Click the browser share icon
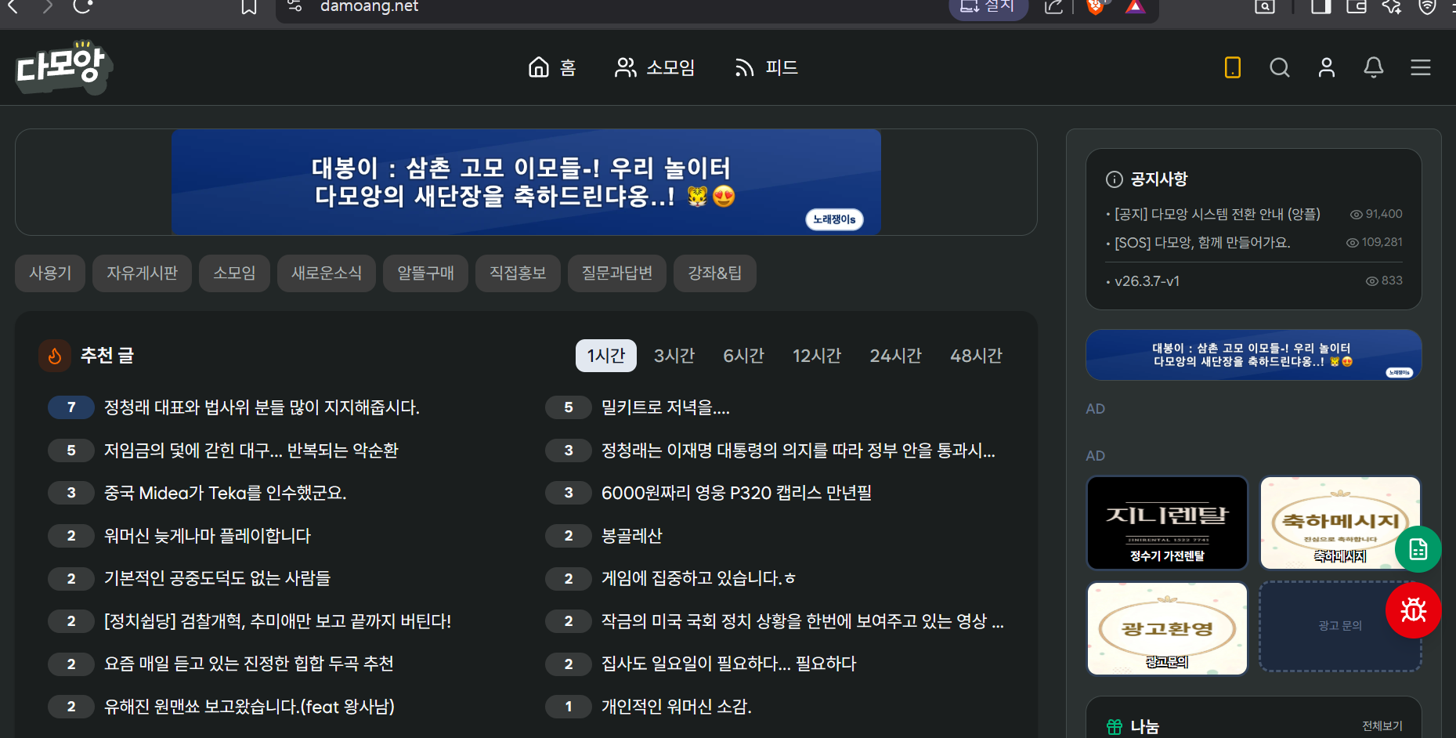The height and width of the screenshot is (738, 1456). 1054,7
